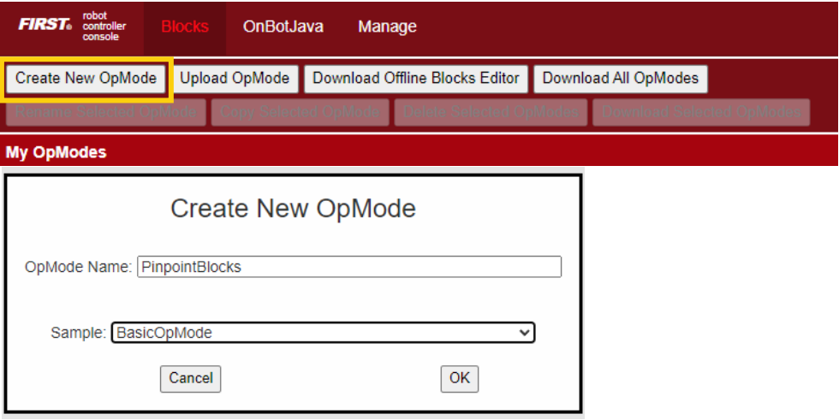Click the Sample label beside the dropdown

click(79, 333)
